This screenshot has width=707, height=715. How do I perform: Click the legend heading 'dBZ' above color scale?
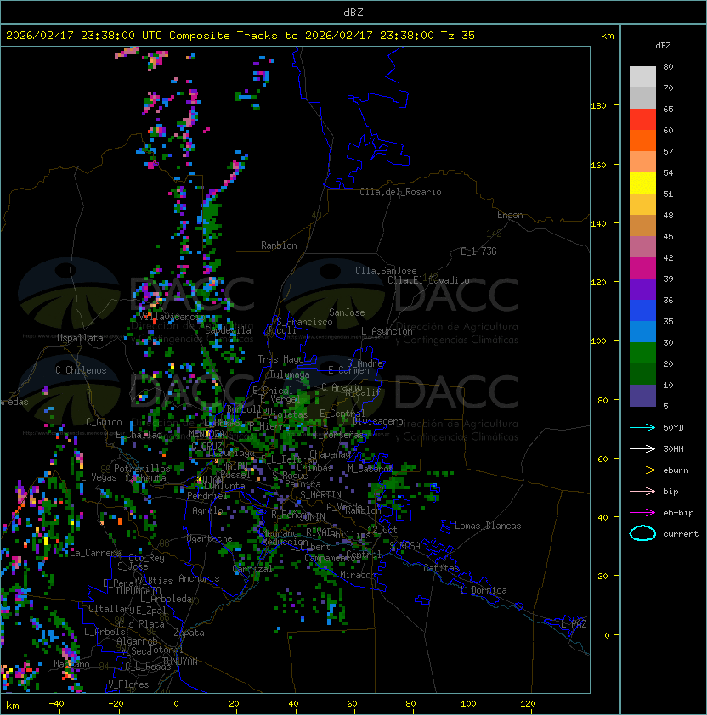(663, 46)
